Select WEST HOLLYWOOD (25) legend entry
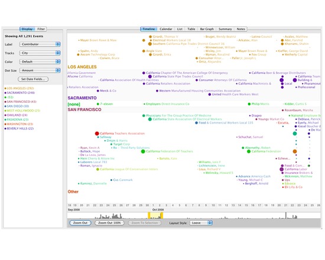Viewport: 325px width, 260px height. (22, 110)
